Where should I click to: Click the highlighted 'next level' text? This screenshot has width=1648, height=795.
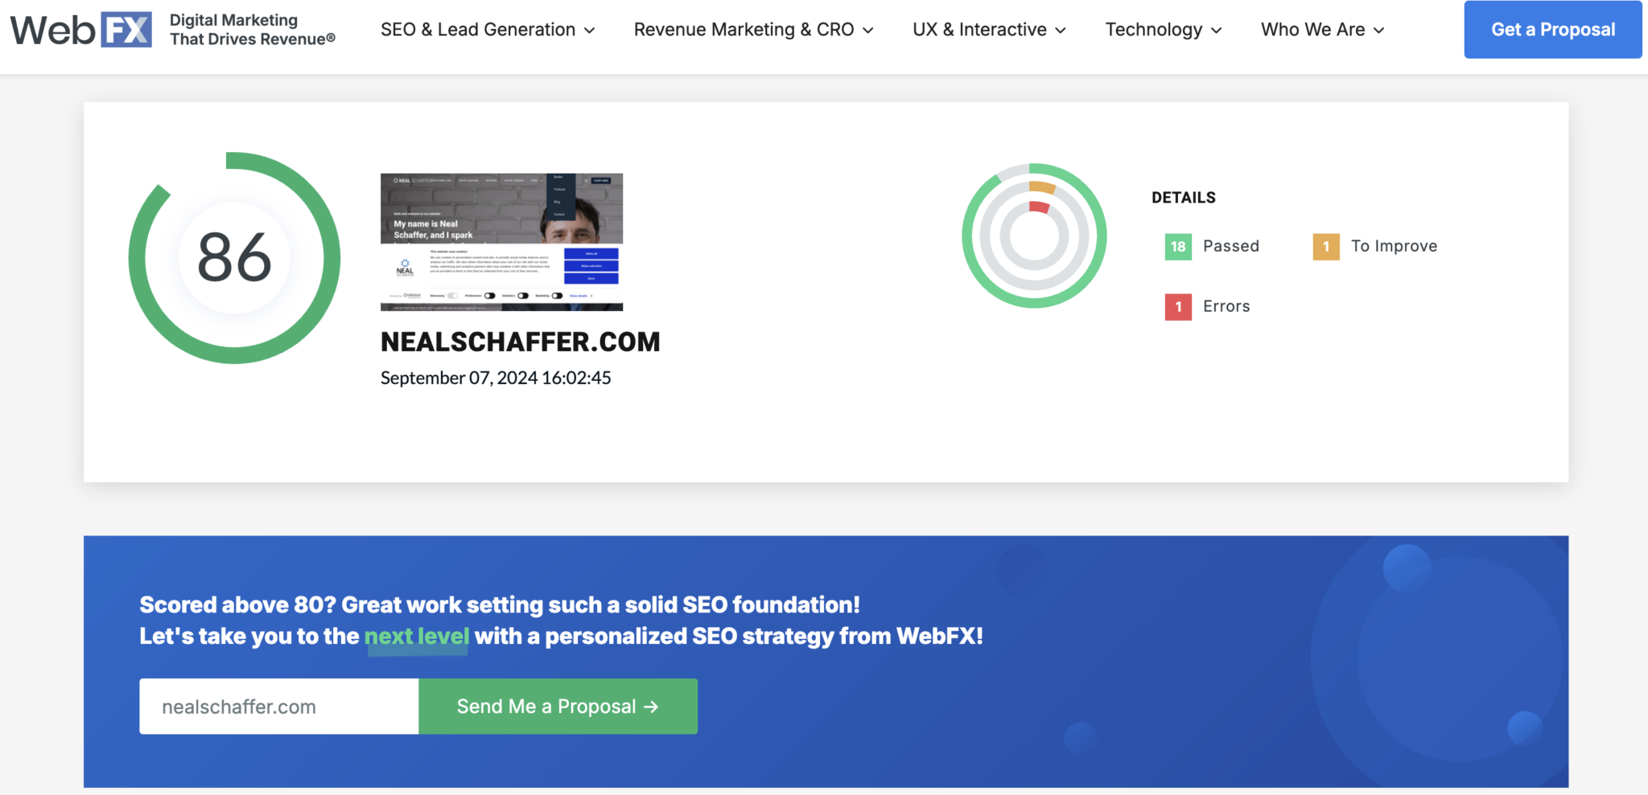click(417, 637)
